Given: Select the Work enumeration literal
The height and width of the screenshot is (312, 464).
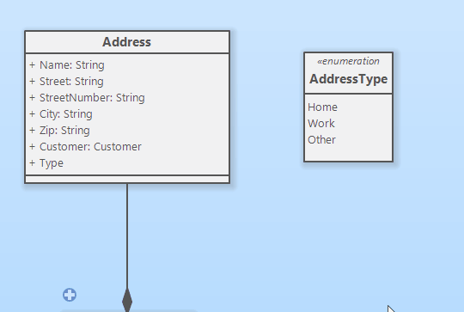Looking at the screenshot, I should coord(321,124).
